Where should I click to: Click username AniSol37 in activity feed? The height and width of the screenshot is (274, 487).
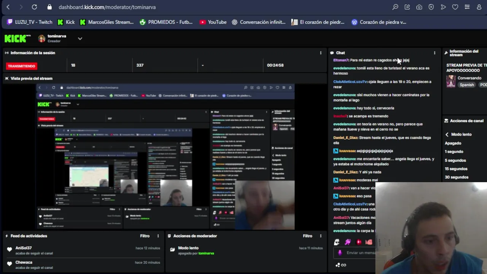click(24, 248)
